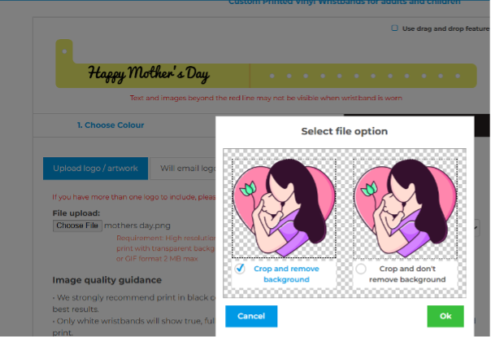491x337 pixels.
Task: Open the 1. Choose Colour step
Action: (x=111, y=125)
